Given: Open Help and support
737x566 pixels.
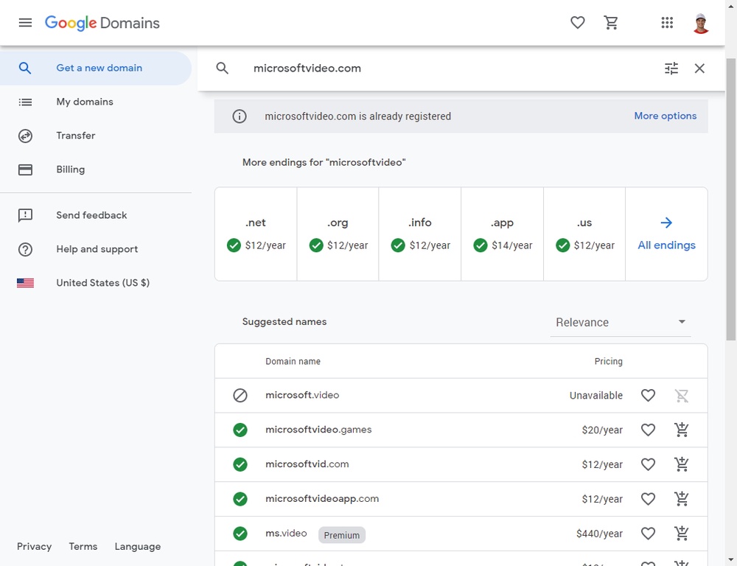Looking at the screenshot, I should 95,249.
